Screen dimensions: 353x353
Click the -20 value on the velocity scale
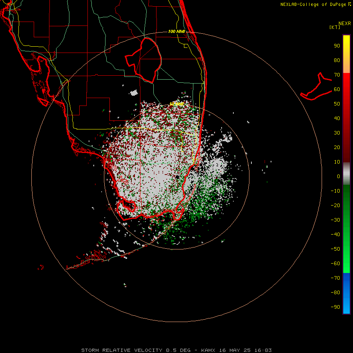335,205
